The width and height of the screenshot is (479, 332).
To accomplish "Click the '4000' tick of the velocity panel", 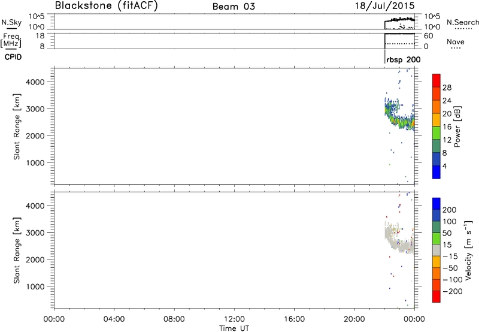I will pos(35,206).
